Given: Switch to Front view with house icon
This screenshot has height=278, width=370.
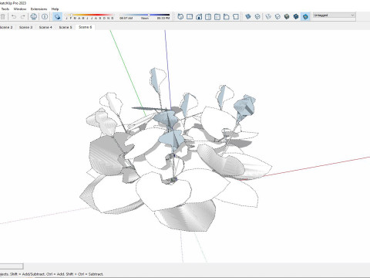Looking at the screenshot, I should click(x=199, y=17).
